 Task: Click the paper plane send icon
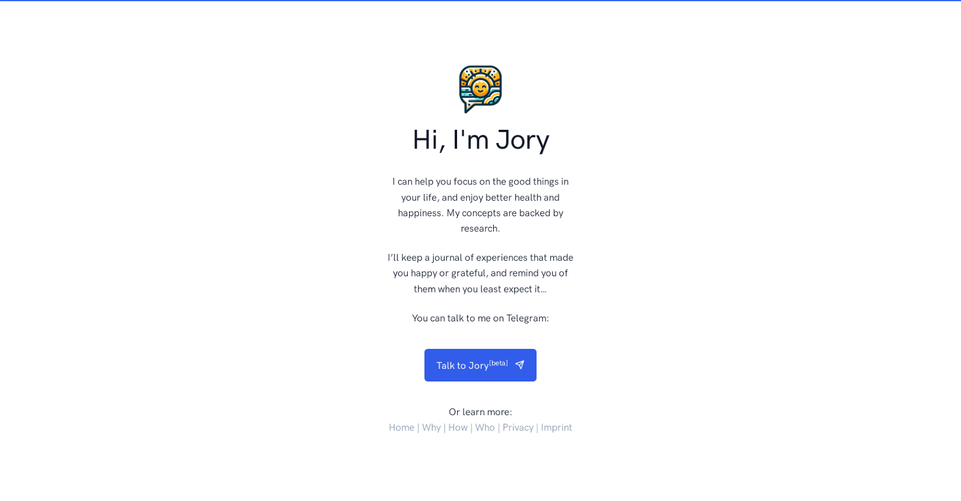520,365
